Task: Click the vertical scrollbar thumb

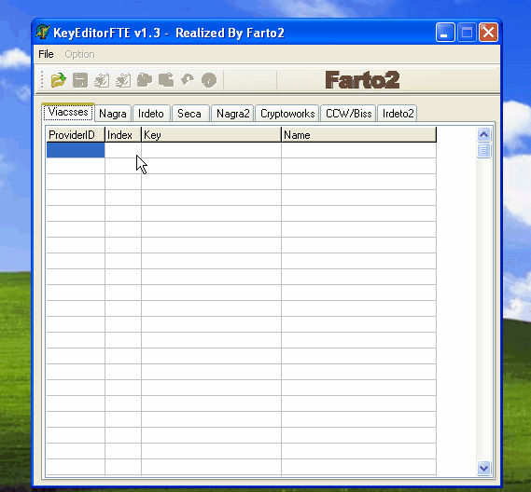Action: (x=483, y=150)
